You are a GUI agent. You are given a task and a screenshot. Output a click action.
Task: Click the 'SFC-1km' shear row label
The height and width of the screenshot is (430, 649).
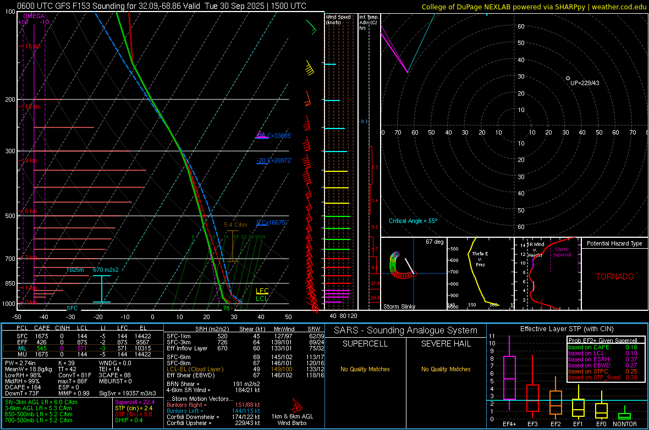pos(178,336)
